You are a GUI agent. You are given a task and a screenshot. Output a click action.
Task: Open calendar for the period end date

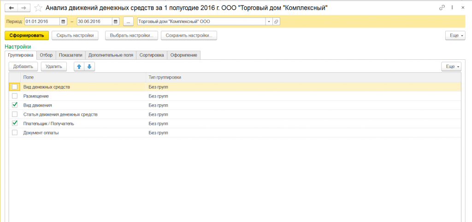(116, 22)
